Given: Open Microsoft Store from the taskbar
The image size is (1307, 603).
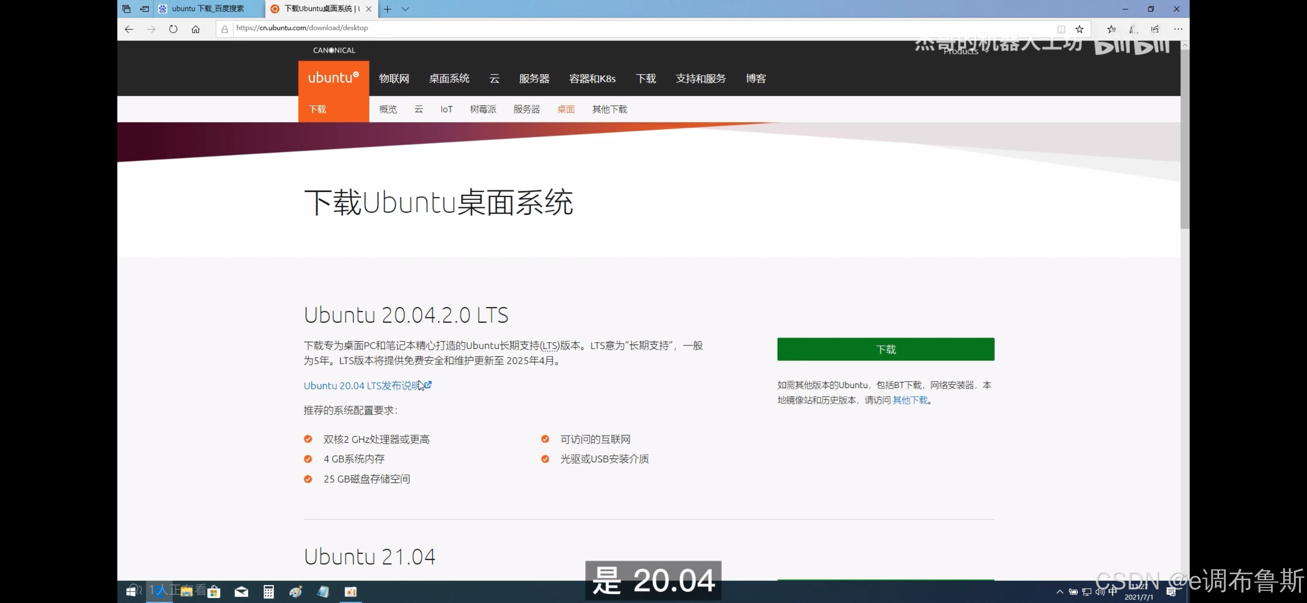Looking at the screenshot, I should point(214,591).
